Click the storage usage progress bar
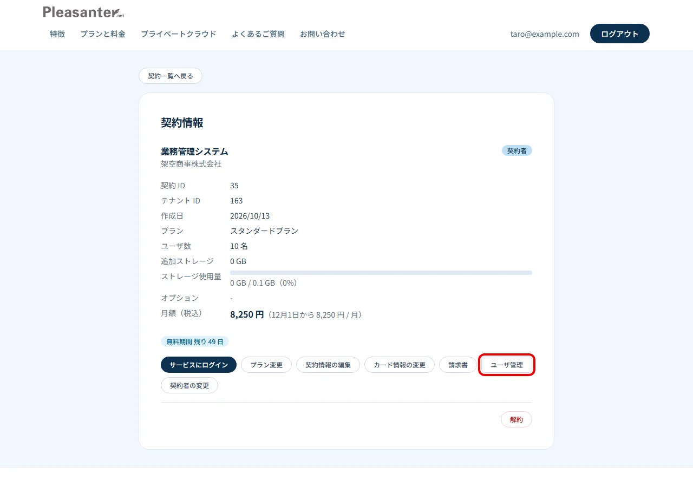Image resolution: width=693 pixels, height=487 pixels. point(381,273)
